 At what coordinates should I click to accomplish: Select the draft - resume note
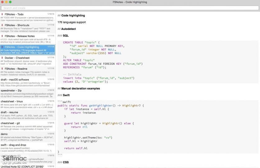point(28,115)
